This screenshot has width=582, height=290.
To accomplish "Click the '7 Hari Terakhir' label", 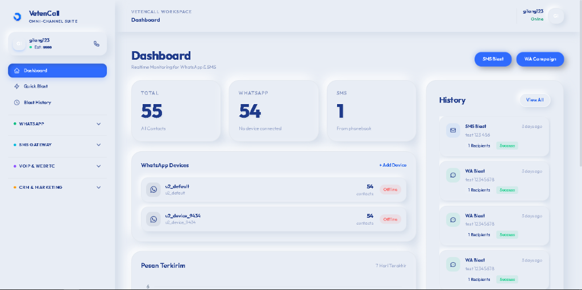I will coord(390,266).
